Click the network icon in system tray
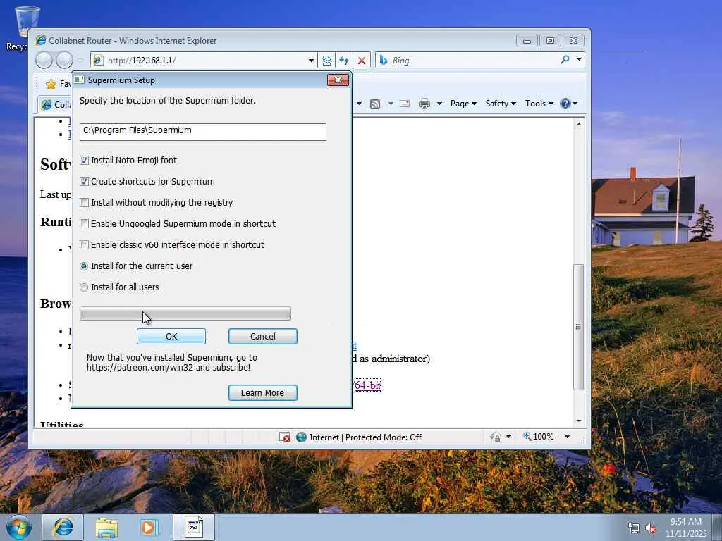Screen dimensions: 722x541 coord(634,528)
